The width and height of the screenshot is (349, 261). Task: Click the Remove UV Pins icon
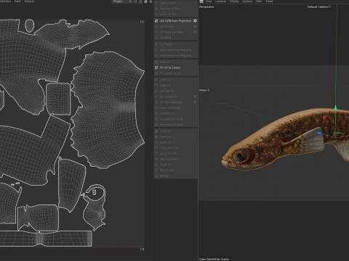pyautogui.click(x=156, y=9)
